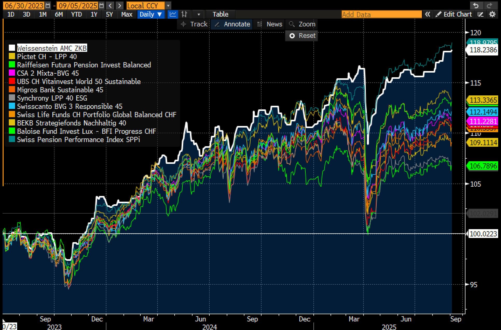Click the 109.1114 last-value axis label
Screen dimensions: 501x330
(483, 143)
